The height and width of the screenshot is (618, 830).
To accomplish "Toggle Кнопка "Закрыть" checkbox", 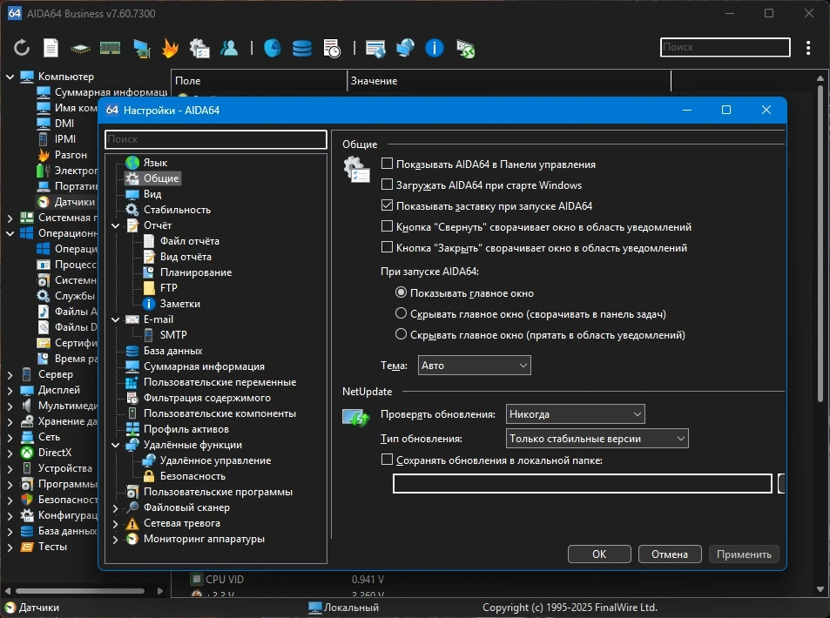I will [387, 247].
